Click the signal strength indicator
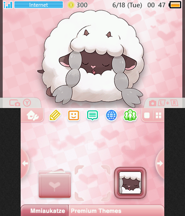Image resolution: width=185 pixels, height=216 pixels. coord(8,5)
